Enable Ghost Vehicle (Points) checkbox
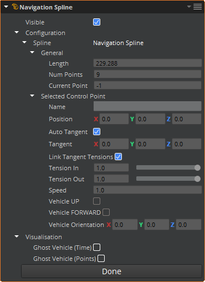The width and height of the screenshot is (205, 282). [x=101, y=259]
